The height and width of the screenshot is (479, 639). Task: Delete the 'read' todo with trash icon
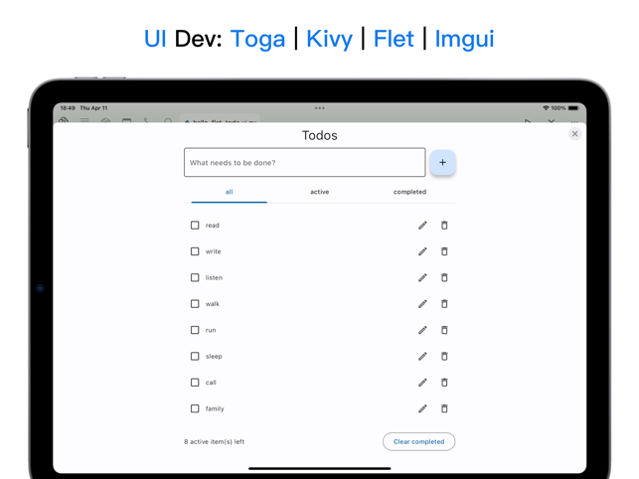(x=444, y=226)
